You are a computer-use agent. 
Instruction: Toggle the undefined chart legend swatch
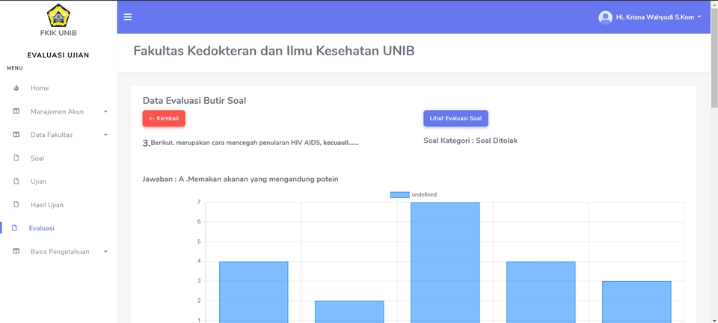(x=399, y=195)
